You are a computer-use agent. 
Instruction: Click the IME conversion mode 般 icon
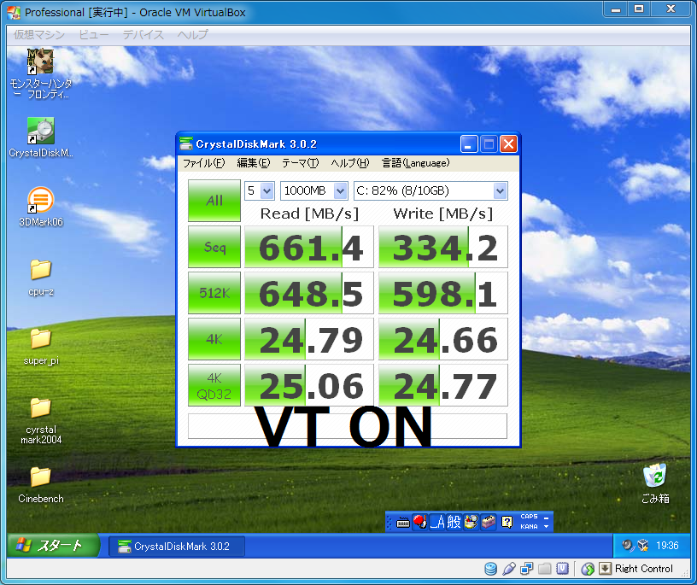[454, 522]
